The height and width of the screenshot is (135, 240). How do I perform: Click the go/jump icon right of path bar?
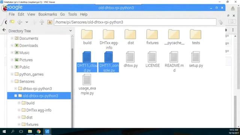coord(221,22)
